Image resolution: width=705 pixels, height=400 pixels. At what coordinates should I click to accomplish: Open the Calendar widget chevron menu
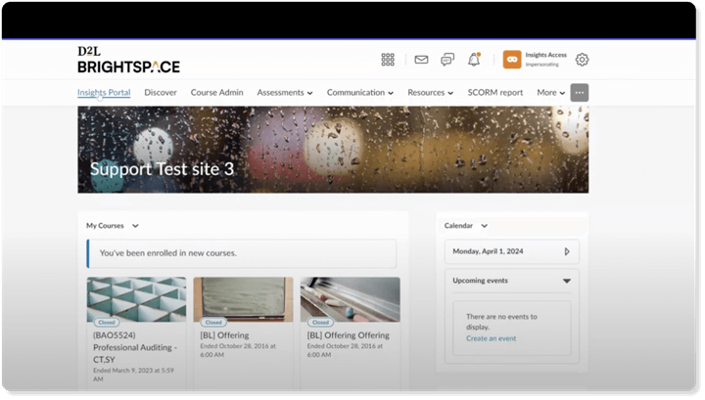485,226
